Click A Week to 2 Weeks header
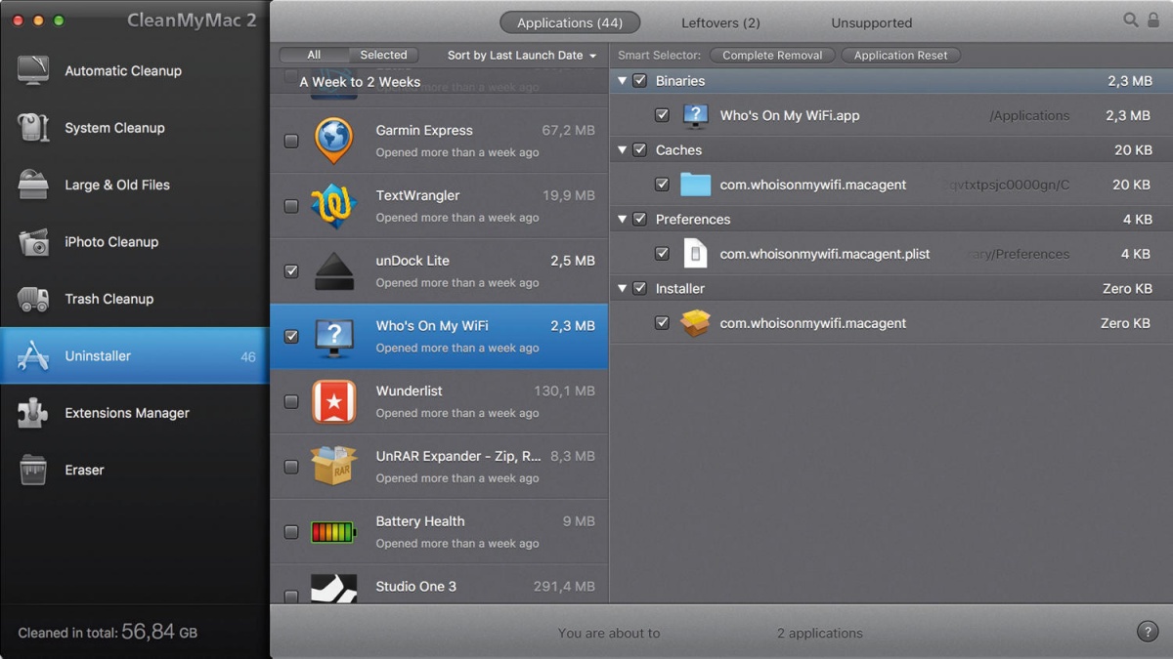 (360, 82)
